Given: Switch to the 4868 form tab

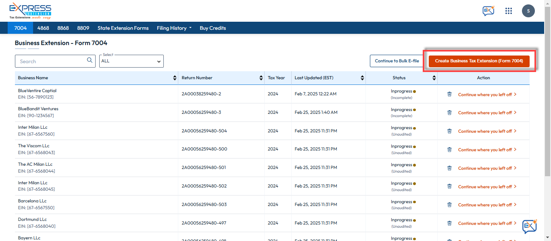Looking at the screenshot, I should click(x=43, y=28).
